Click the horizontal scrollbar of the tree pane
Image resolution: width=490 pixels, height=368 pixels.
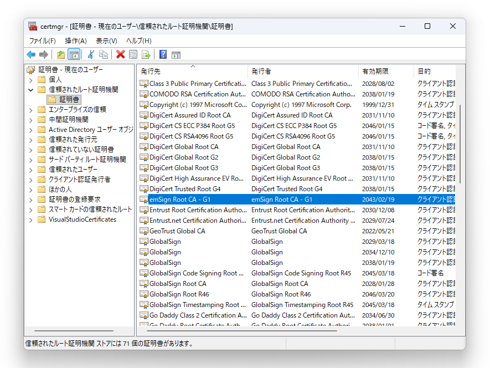point(74,330)
